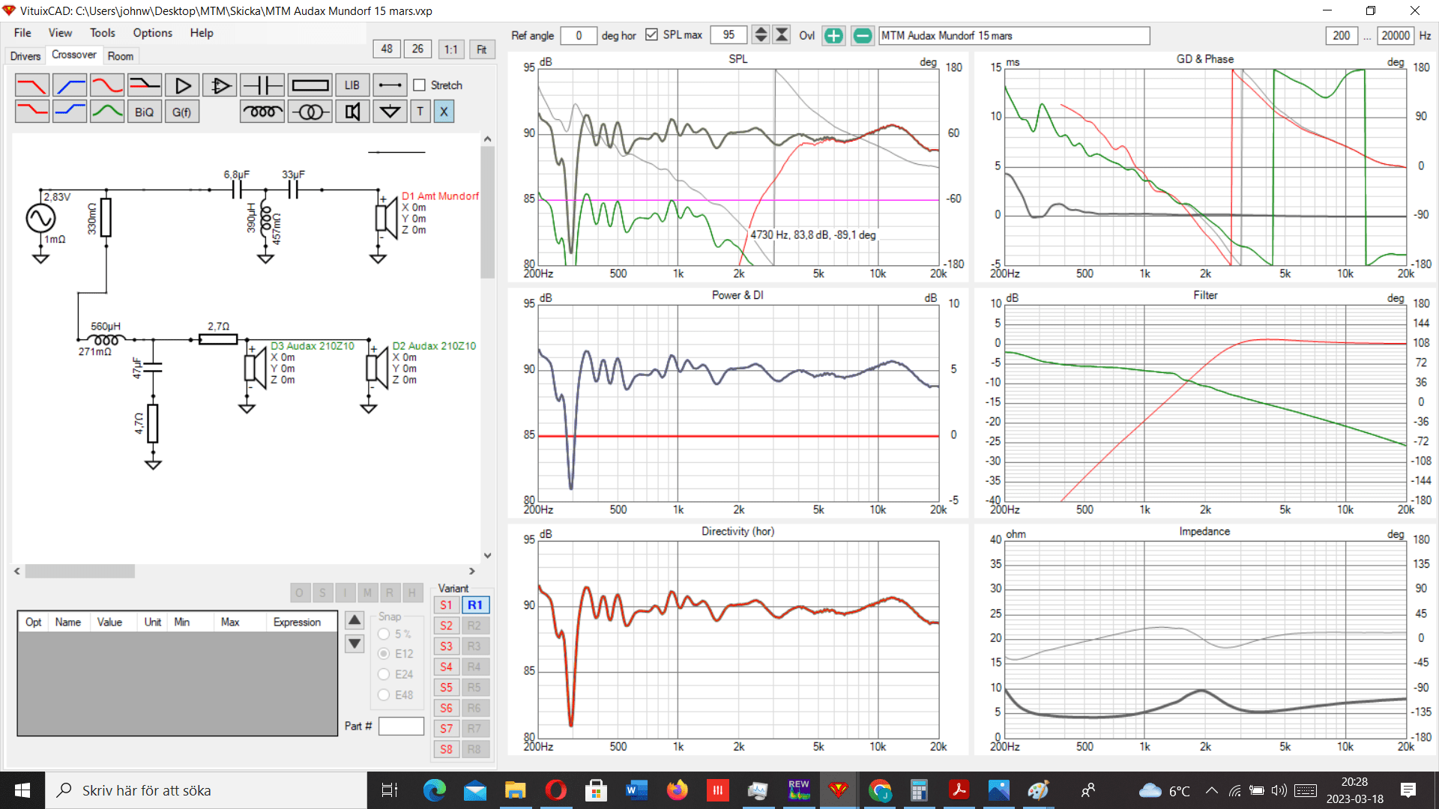Image resolution: width=1439 pixels, height=809 pixels.
Task: Switch to the Room tab
Action: pos(120,56)
